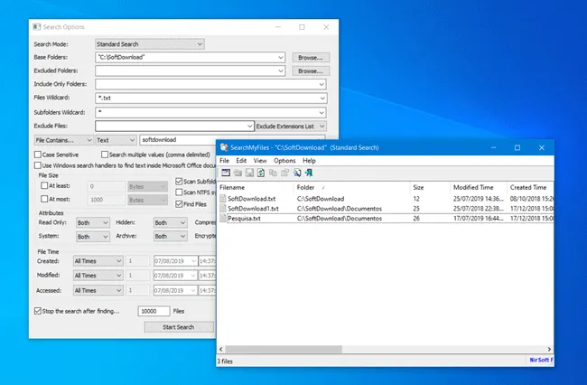Open Exclude Extensions List dropdown
The image size is (587, 385).
click(291, 127)
